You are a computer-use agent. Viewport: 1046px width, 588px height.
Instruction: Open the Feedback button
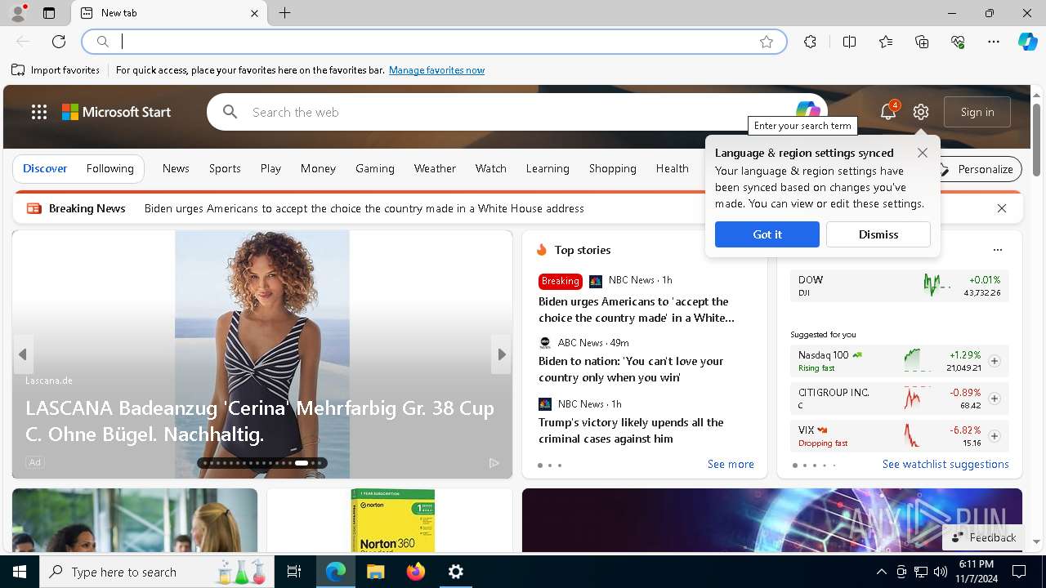(x=984, y=537)
